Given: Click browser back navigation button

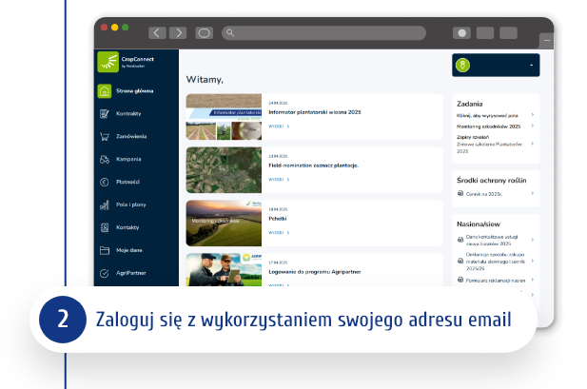Looking at the screenshot, I should (x=157, y=33).
